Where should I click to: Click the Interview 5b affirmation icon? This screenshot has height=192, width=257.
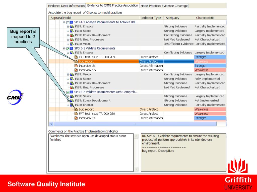[x=76, y=70]
